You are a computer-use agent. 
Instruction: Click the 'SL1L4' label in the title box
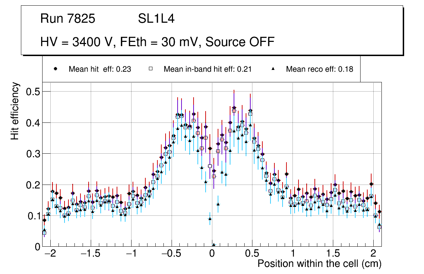[x=156, y=19]
